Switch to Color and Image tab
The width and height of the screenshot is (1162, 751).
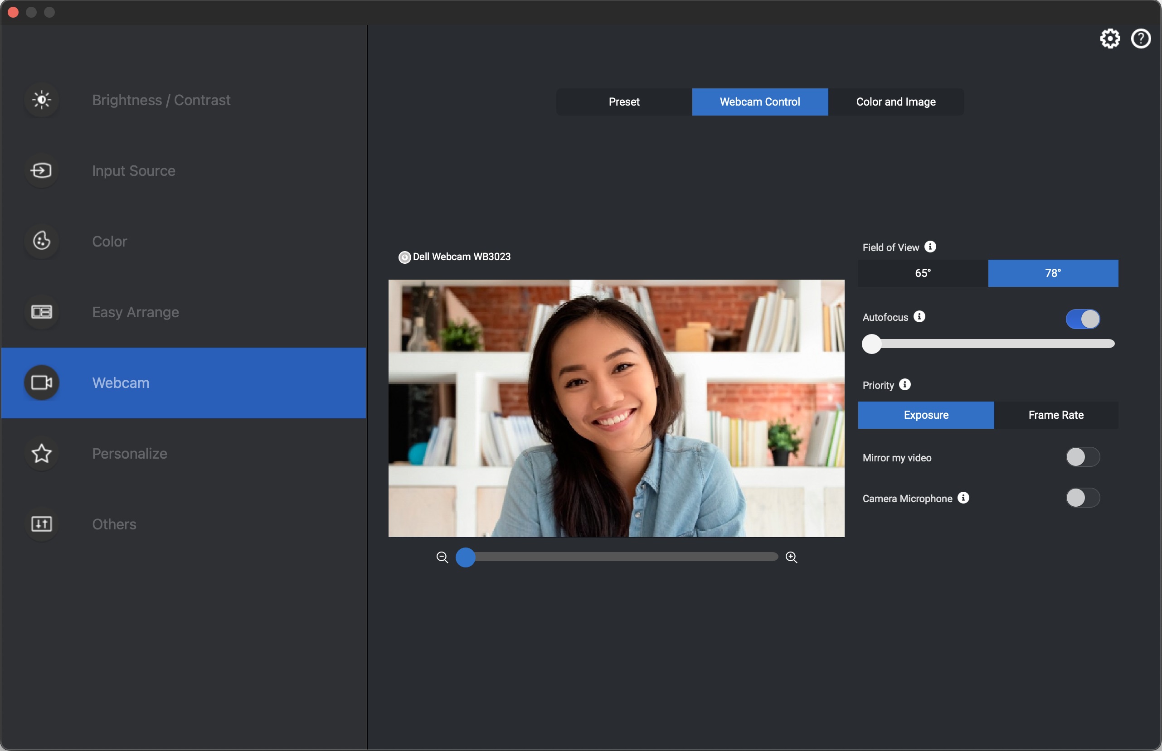tap(895, 102)
